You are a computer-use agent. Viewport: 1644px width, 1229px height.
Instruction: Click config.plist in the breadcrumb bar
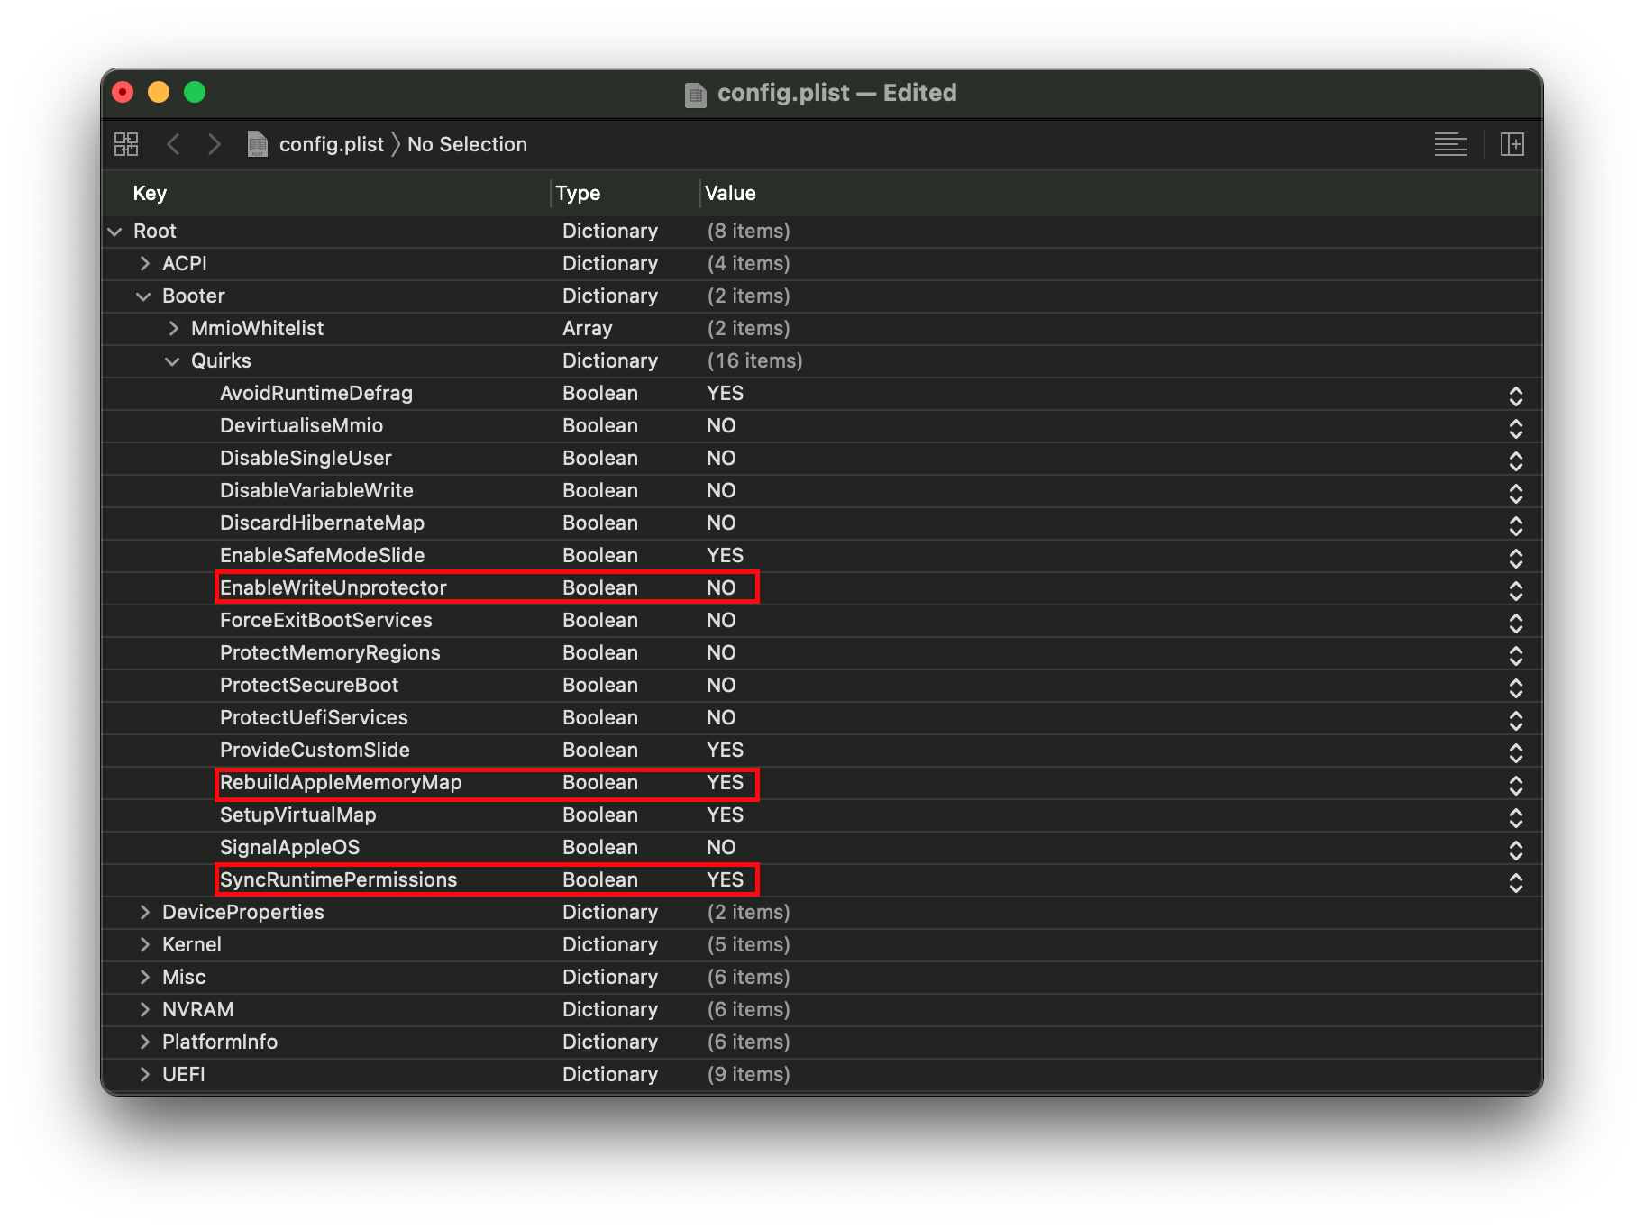pyautogui.click(x=331, y=144)
